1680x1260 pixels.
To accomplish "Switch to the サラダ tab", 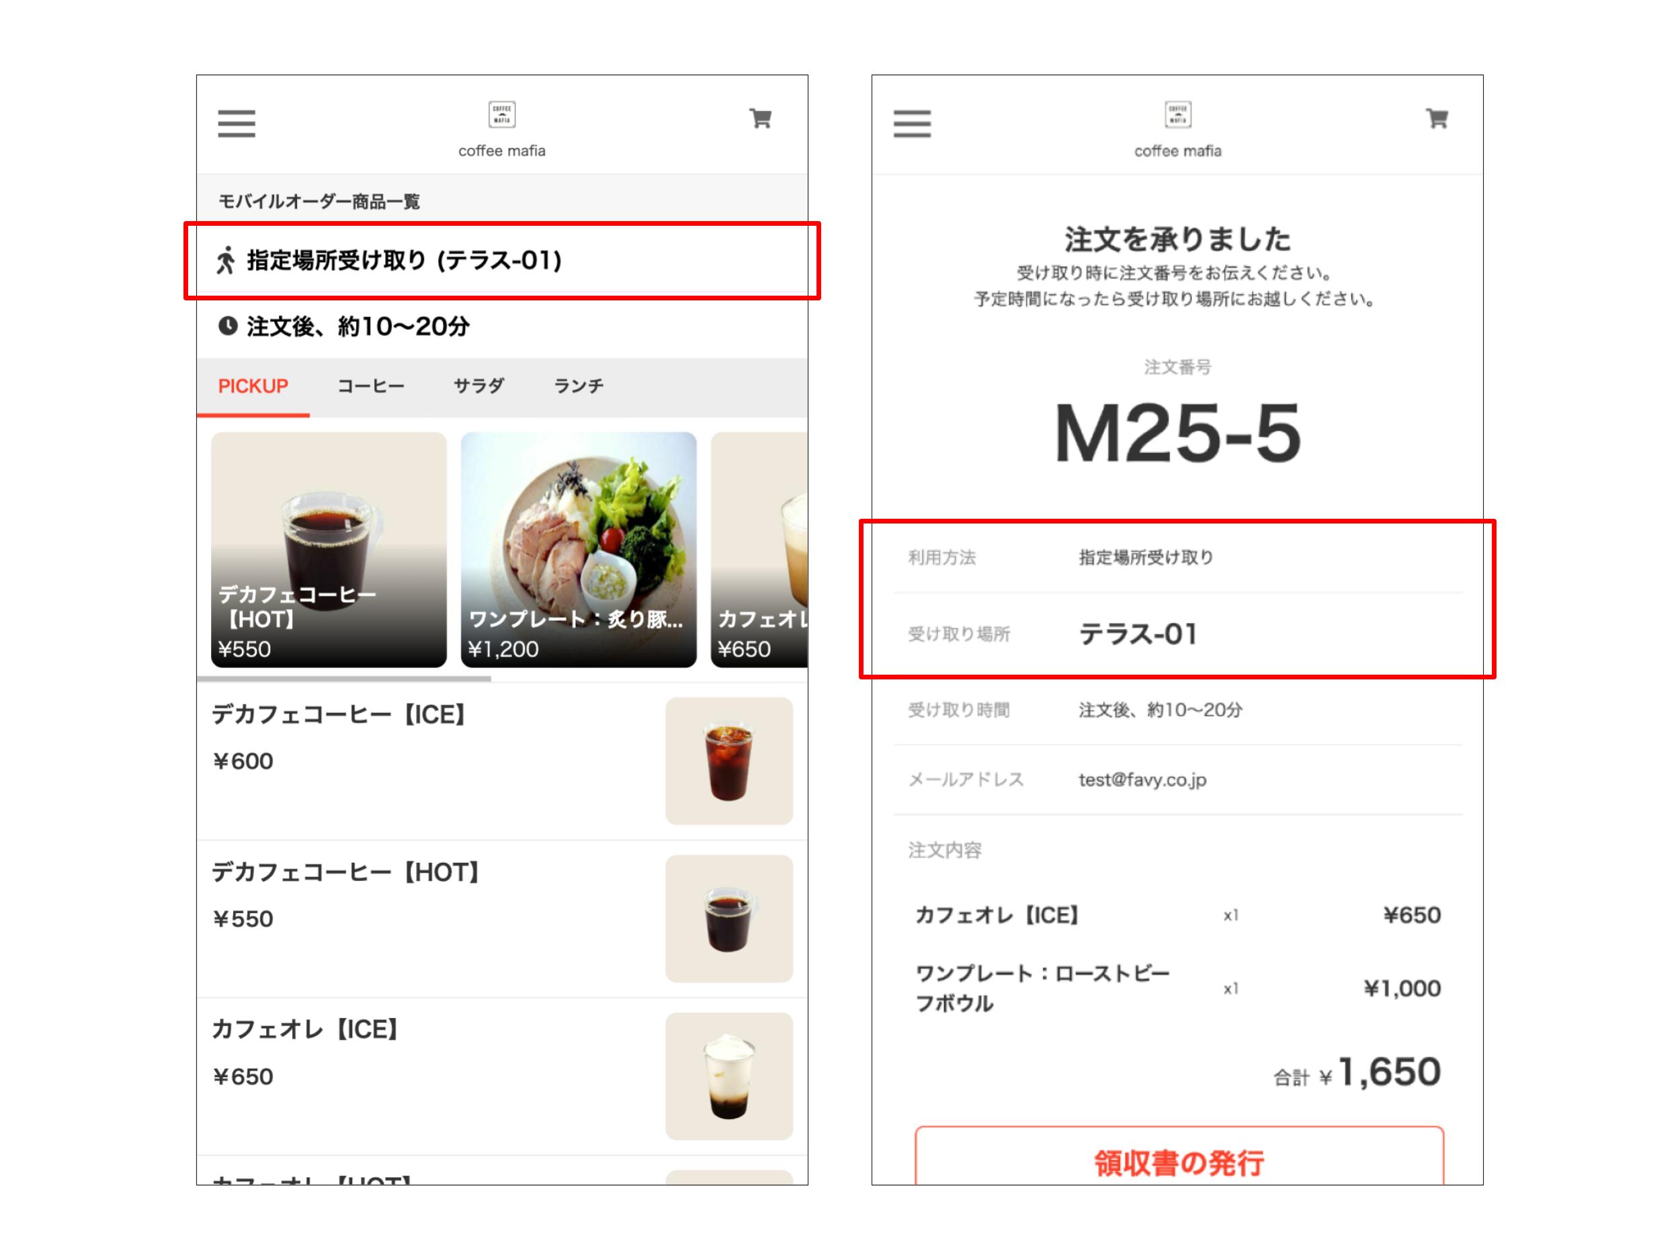I will 478,386.
